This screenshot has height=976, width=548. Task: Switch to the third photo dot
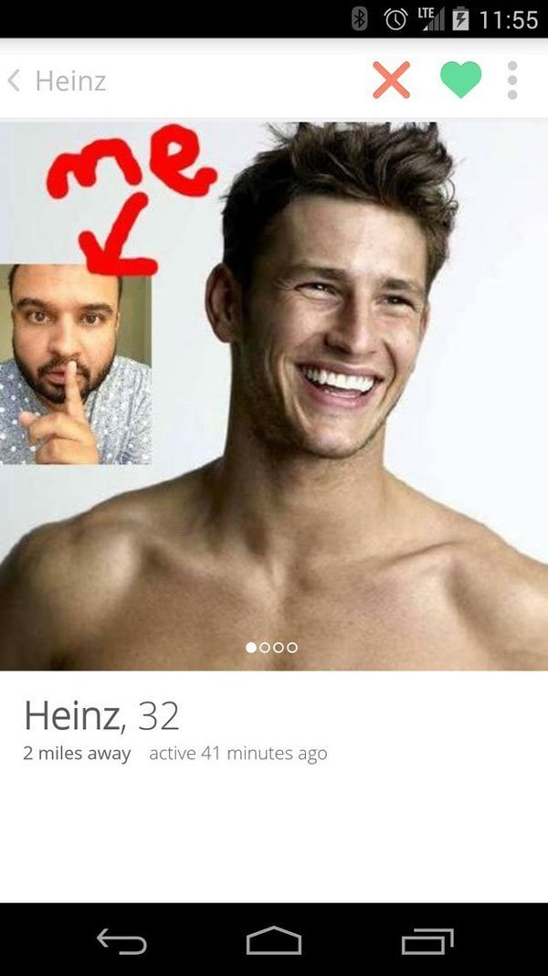coord(279,648)
